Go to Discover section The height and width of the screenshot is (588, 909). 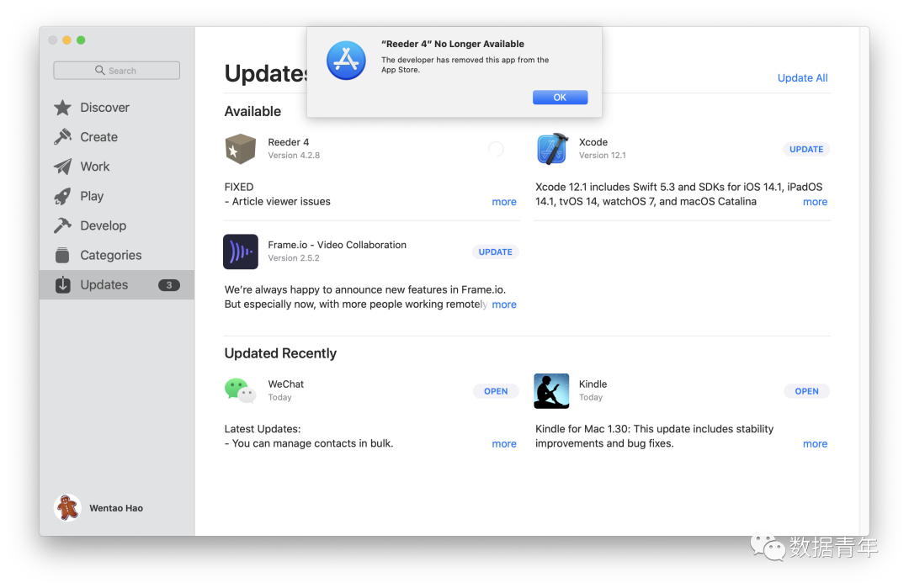[116, 108]
